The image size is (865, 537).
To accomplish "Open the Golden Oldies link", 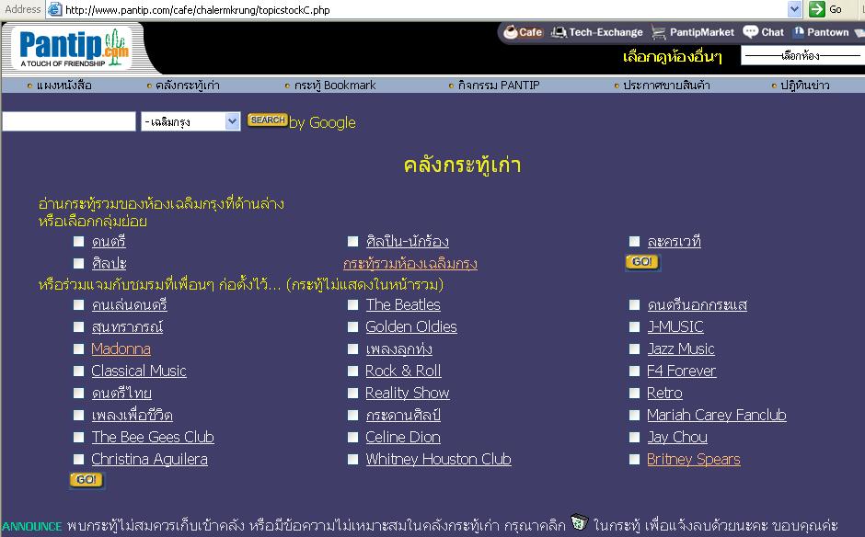I will tap(411, 327).
